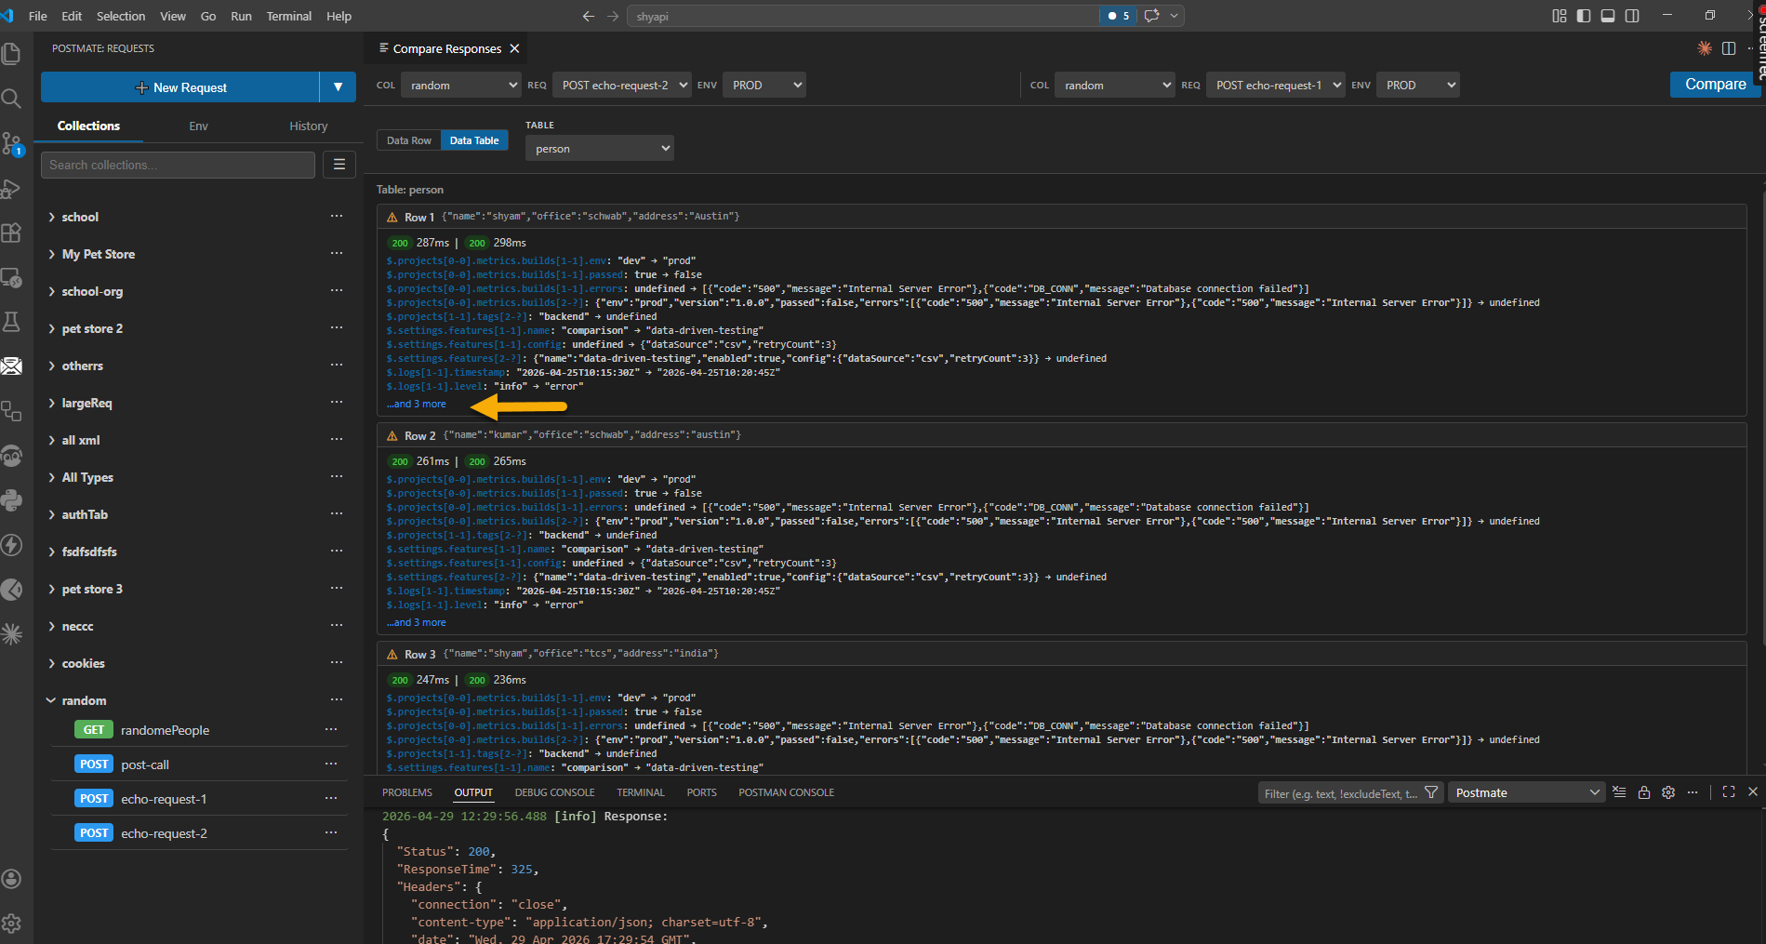Close the Compare Responses tab
The width and height of the screenshot is (1766, 944).
click(x=514, y=48)
